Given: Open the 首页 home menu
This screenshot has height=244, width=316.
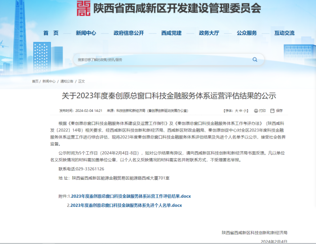Looking at the screenshot, I should click(48, 33).
